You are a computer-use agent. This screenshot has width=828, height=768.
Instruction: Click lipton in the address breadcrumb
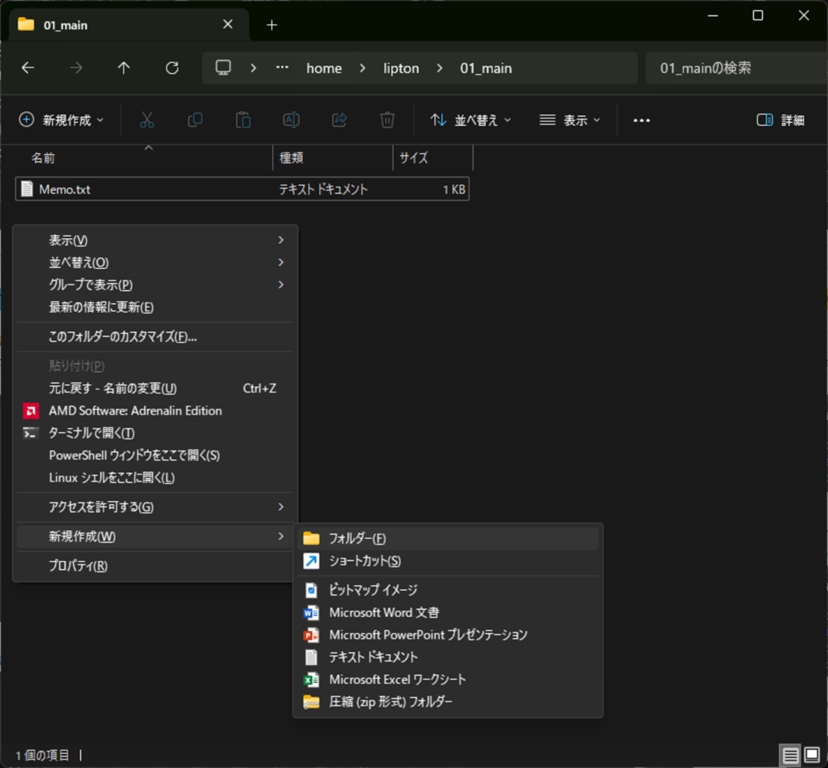pyautogui.click(x=402, y=68)
